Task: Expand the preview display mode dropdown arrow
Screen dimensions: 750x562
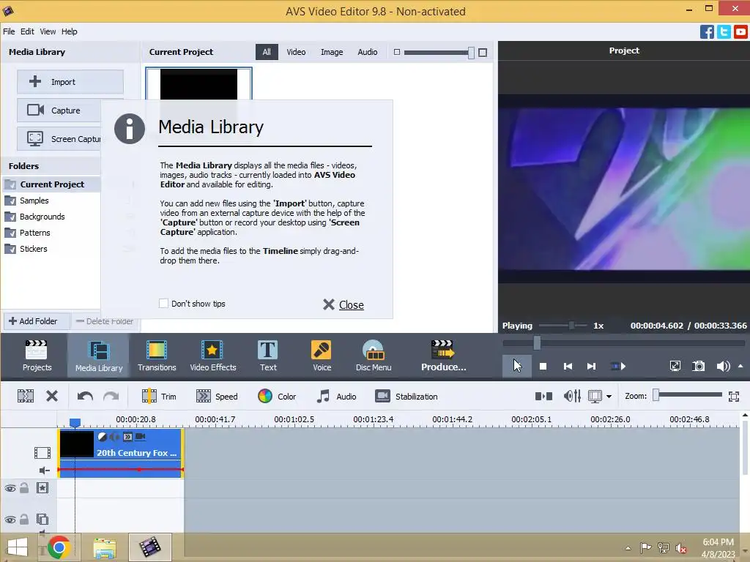Action: (x=609, y=396)
